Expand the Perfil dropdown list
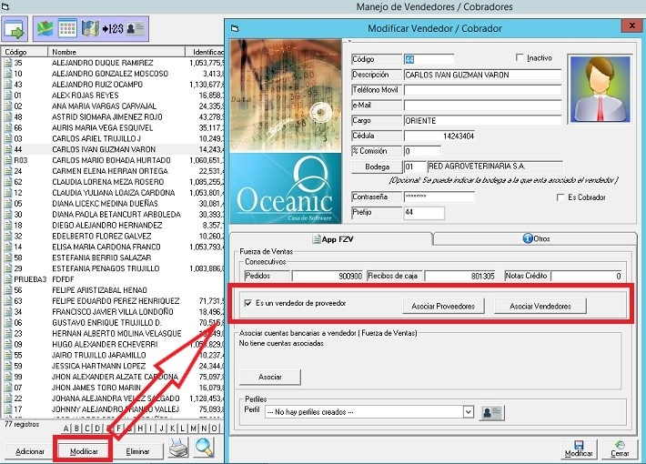The height and width of the screenshot is (464, 646). [x=468, y=412]
